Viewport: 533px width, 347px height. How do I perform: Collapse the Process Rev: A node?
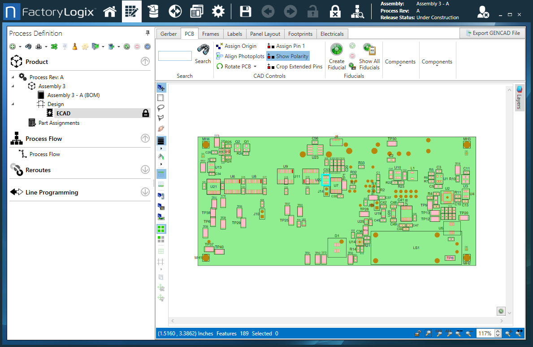pyautogui.click(x=12, y=77)
